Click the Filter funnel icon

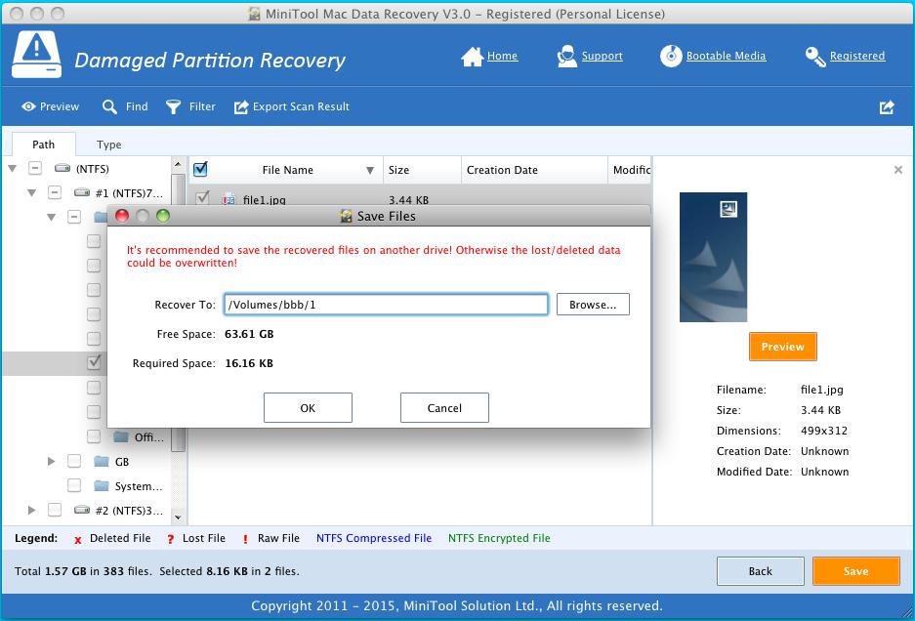tap(173, 106)
